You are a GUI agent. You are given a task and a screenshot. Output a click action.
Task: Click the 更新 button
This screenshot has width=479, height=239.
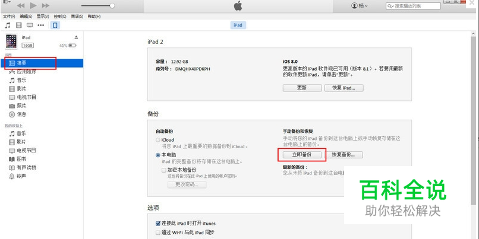[302, 88]
